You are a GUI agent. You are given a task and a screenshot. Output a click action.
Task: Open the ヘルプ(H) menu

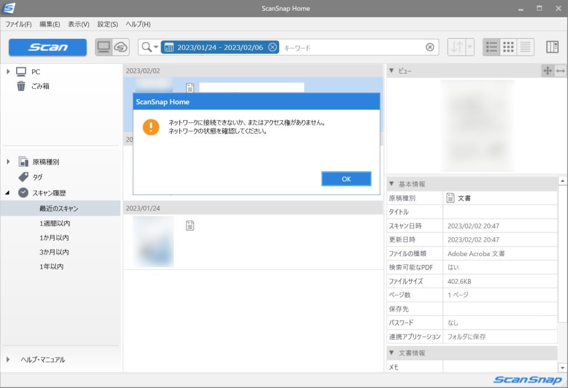[x=138, y=24]
